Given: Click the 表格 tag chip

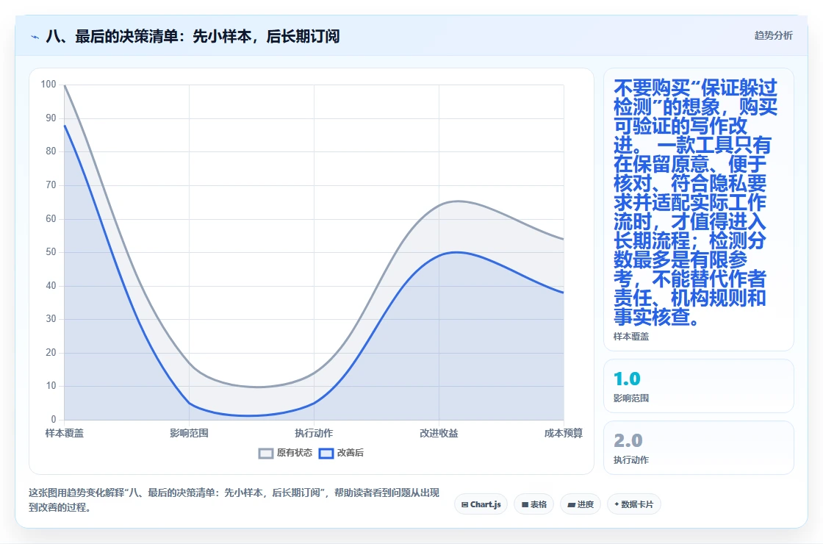Looking at the screenshot, I should click(x=533, y=504).
